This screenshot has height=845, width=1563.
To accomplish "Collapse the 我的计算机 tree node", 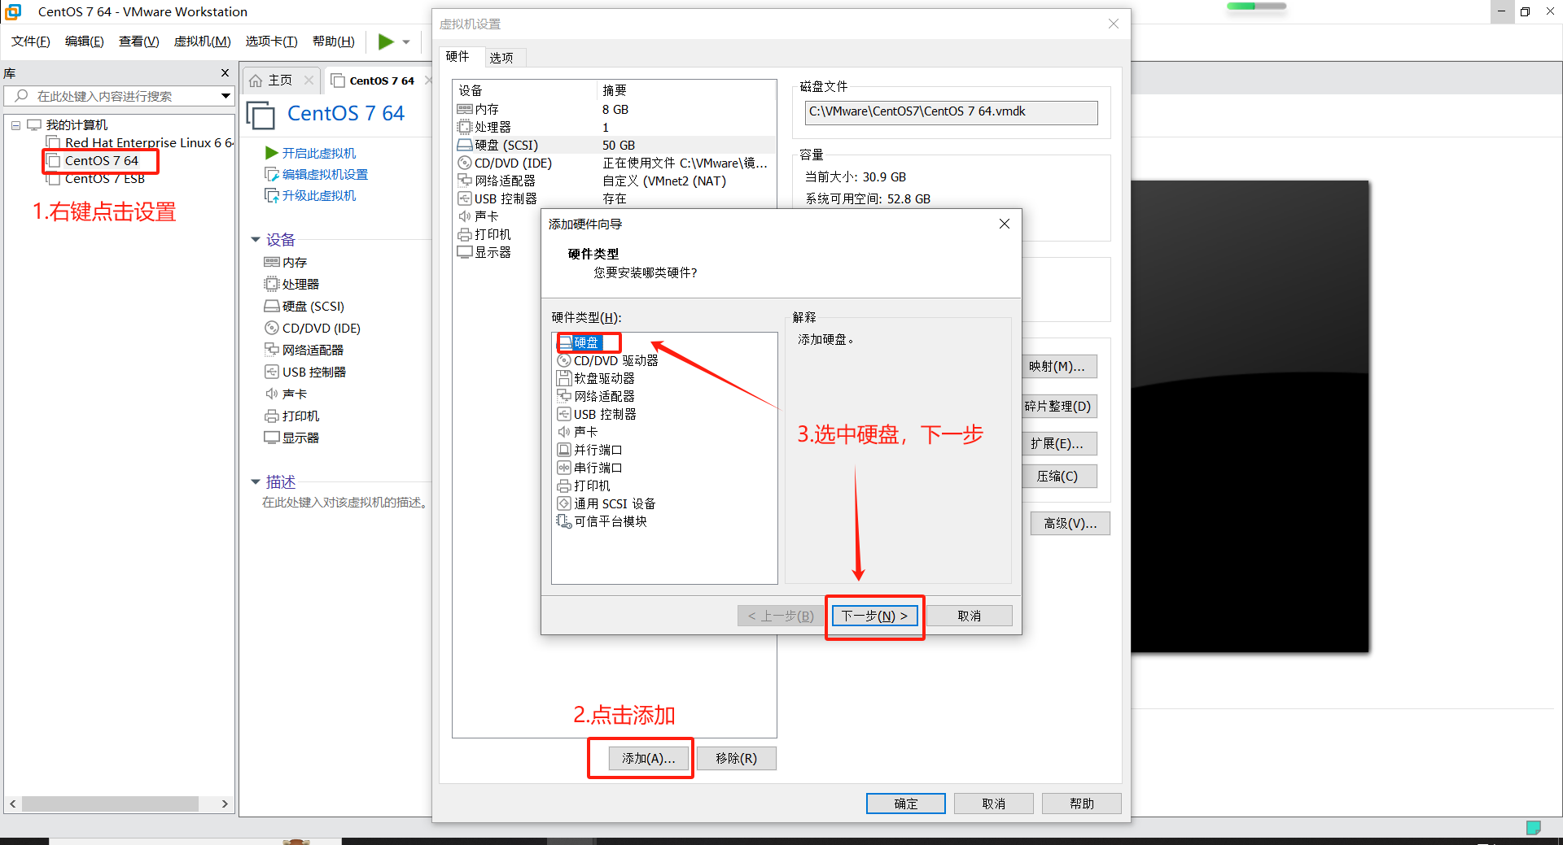I will [x=15, y=125].
